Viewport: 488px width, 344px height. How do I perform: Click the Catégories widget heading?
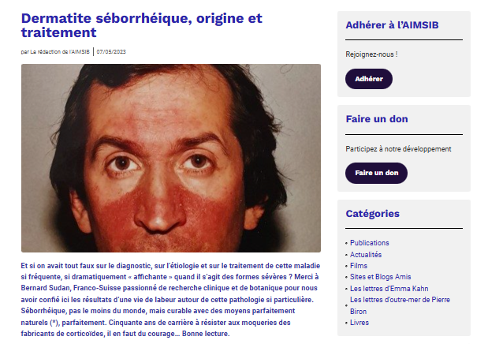[x=373, y=214]
